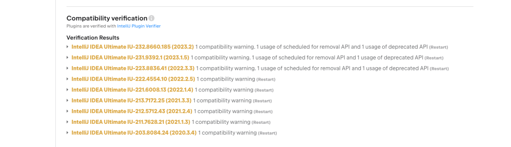The image size is (511, 147).
Task: Click Restart for the 2022.2.5 verification
Action: pos(266,79)
